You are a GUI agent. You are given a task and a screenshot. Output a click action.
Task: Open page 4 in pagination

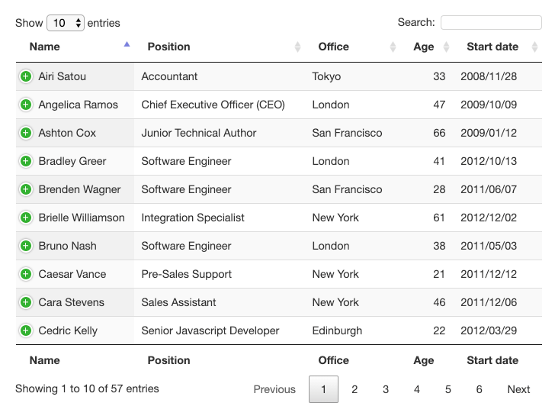pyautogui.click(x=417, y=389)
